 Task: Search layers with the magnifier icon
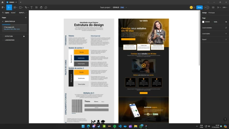point(2,13)
